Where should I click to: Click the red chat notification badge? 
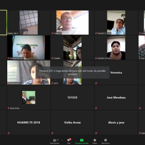click(70, 139)
